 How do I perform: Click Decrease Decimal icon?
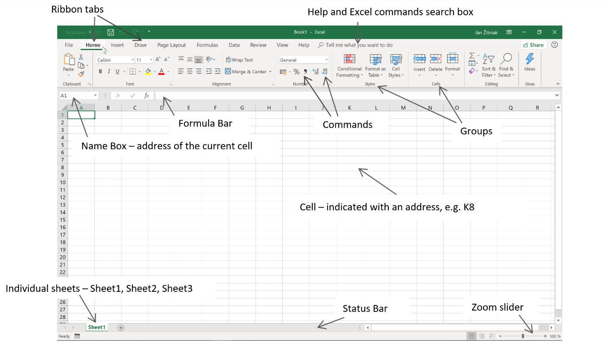click(x=325, y=72)
